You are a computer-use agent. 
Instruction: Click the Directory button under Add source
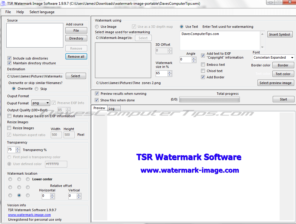point(76,38)
